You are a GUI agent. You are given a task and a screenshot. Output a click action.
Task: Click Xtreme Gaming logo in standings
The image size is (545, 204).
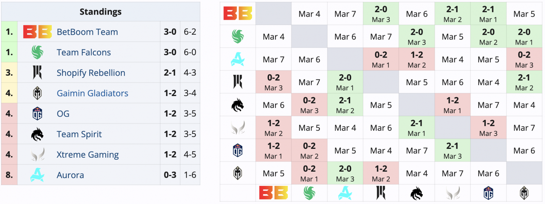click(37, 155)
